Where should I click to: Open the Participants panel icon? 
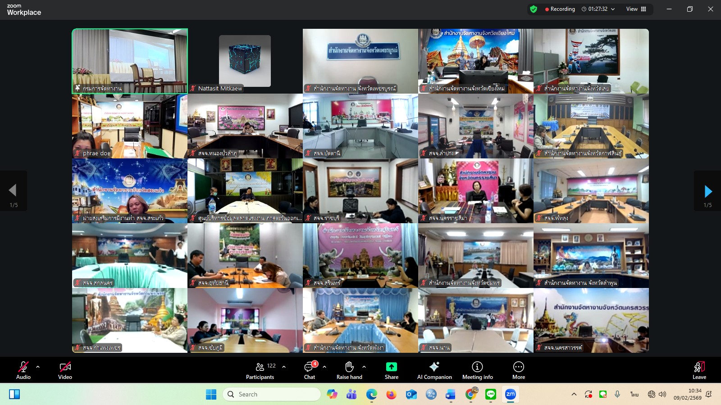[260, 367]
